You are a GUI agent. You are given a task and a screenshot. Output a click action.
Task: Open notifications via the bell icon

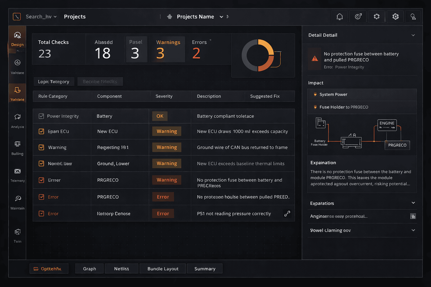pyautogui.click(x=339, y=16)
